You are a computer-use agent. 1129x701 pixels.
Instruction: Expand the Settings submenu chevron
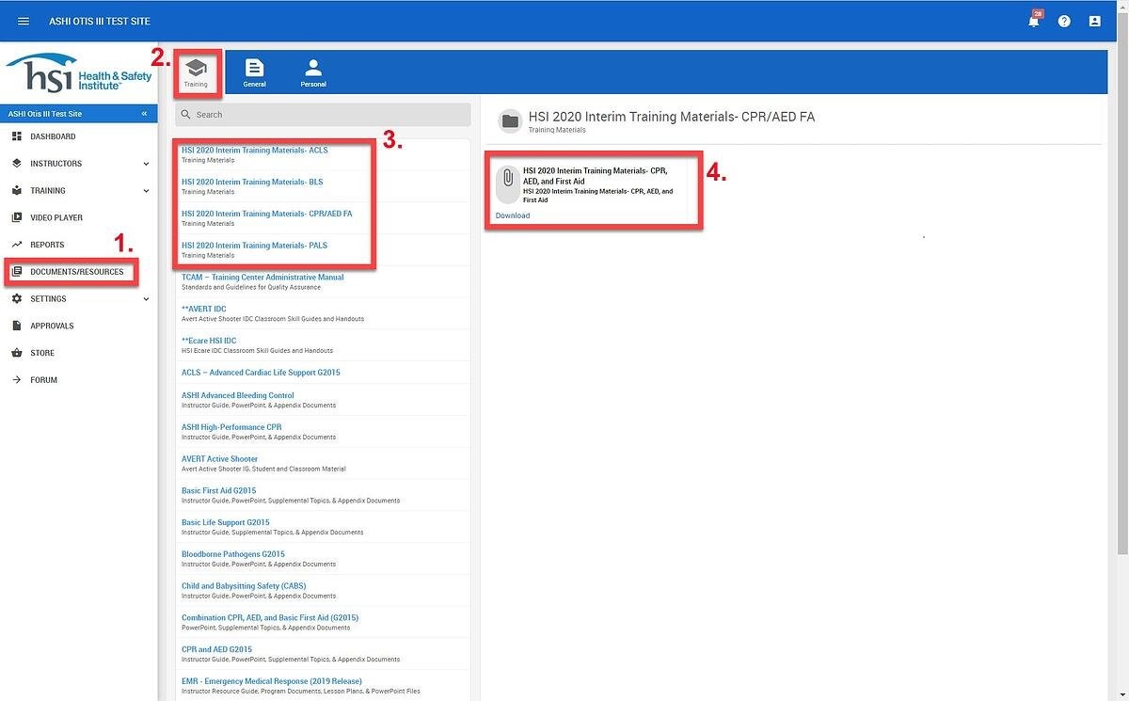[146, 299]
